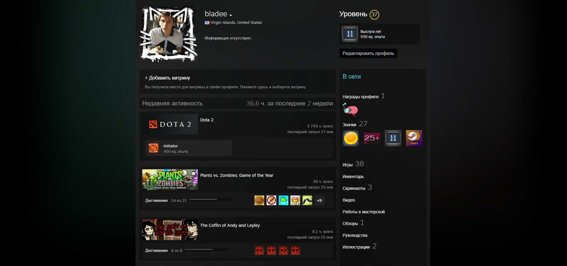The width and height of the screenshot is (567, 266).
Task: Open Награды профиля link
Action: point(360,97)
